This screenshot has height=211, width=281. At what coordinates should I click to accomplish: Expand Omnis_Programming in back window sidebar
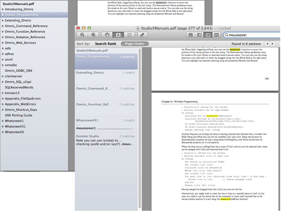pyautogui.click(x=3, y=15)
